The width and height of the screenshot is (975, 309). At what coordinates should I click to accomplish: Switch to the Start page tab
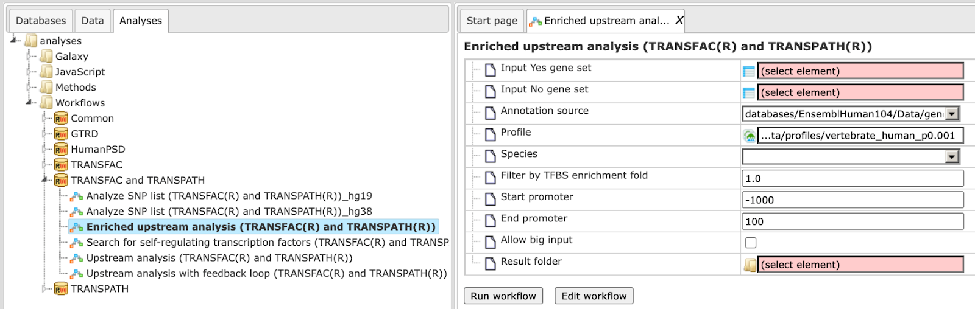(x=492, y=21)
